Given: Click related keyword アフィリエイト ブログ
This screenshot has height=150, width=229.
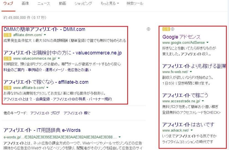Looking at the screenshot, I should click(x=45, y=113).
